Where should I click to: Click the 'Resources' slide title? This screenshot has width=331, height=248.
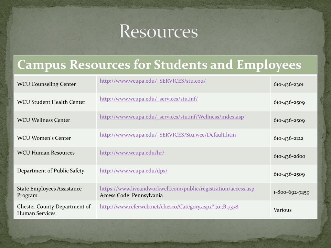pos(158,31)
